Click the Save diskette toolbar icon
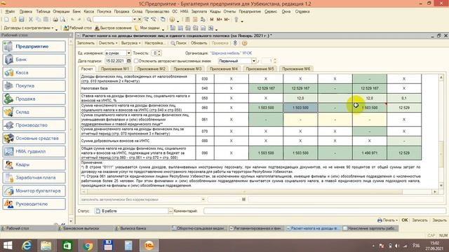 click(22, 20)
